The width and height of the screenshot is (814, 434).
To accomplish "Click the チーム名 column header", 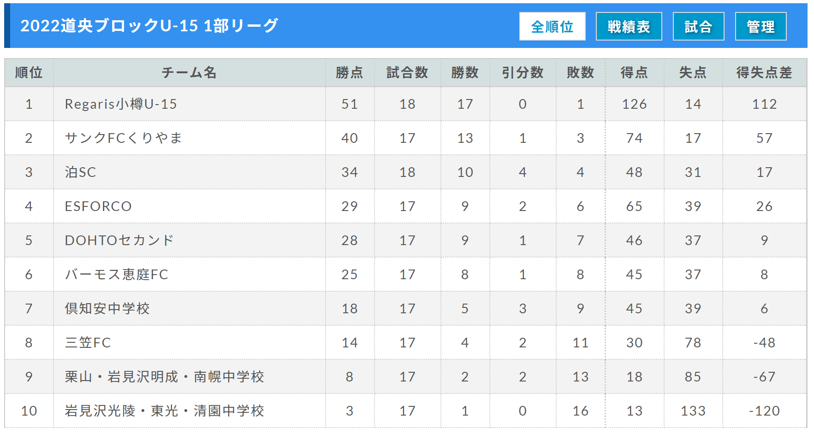I will pos(189,72).
